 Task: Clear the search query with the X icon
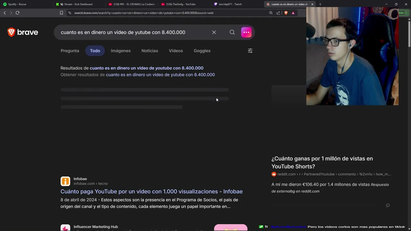[x=214, y=32]
